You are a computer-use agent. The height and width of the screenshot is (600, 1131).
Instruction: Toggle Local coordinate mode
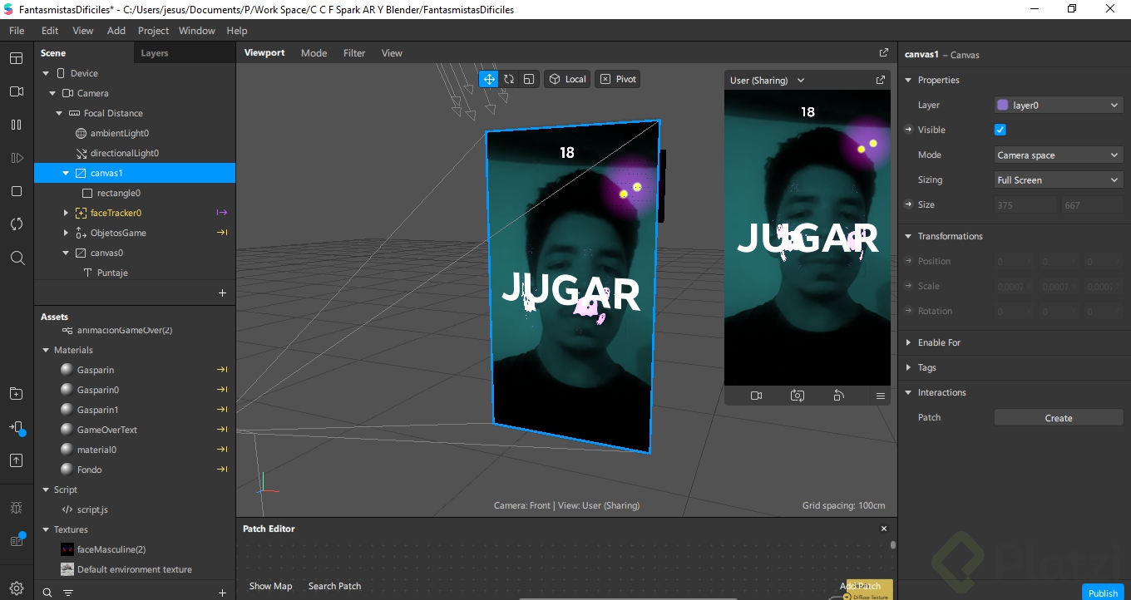pyautogui.click(x=567, y=79)
